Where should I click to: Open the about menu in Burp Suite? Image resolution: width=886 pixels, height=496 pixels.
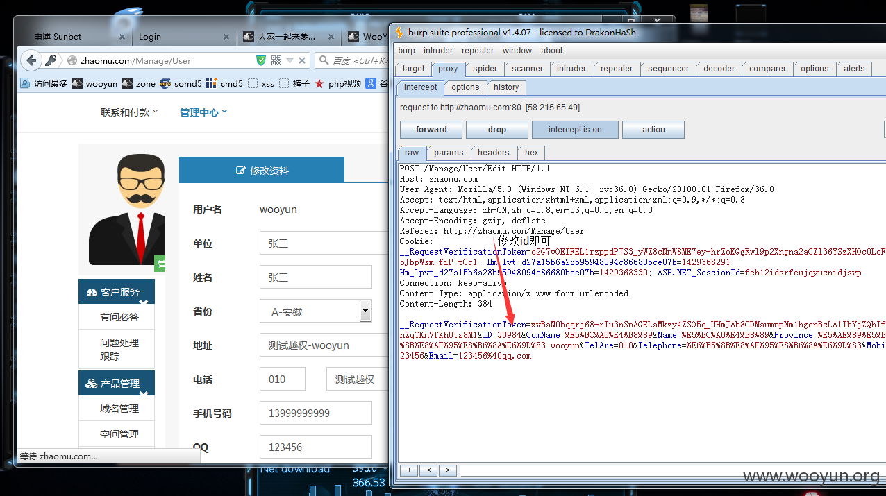(552, 51)
